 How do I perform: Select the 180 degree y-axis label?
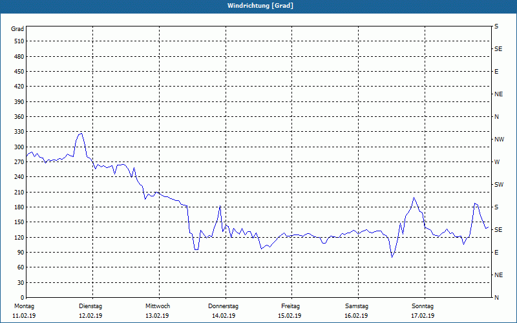(17, 207)
